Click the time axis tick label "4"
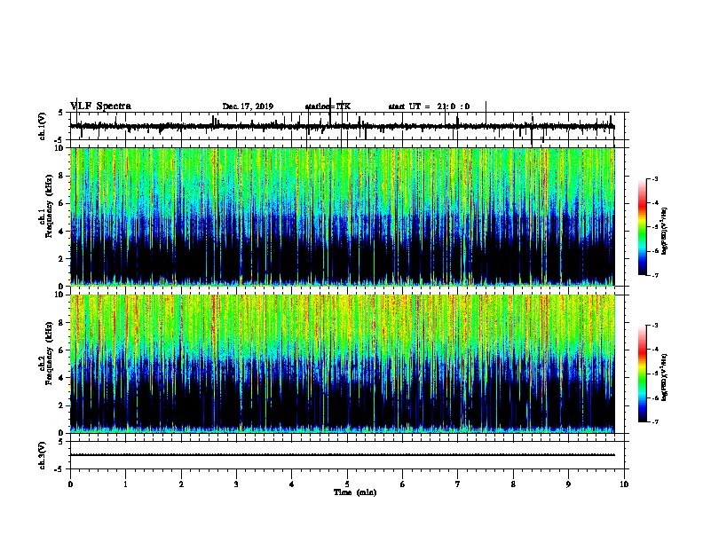This screenshot has width=703, height=543. (x=292, y=484)
